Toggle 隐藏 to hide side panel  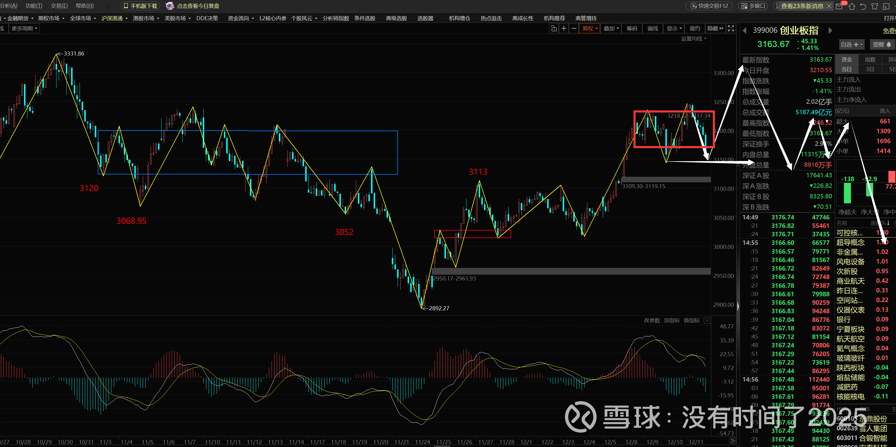715,28
